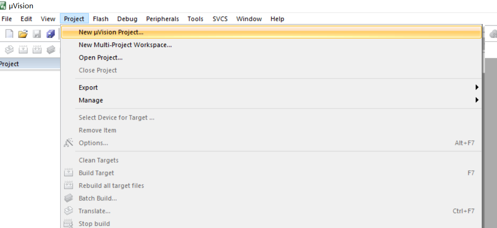Open the View menu
497x228 pixels.
(48, 19)
